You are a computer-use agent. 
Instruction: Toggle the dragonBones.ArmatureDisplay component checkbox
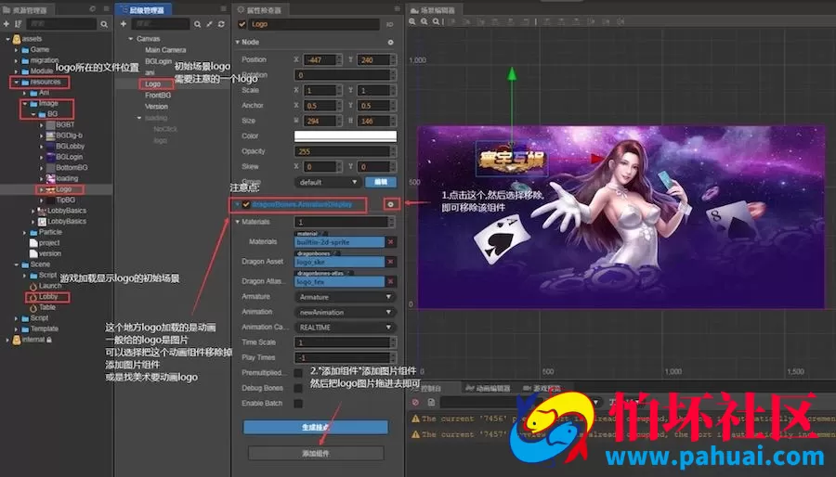(x=246, y=204)
